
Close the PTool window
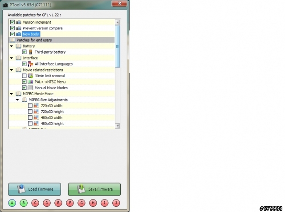[x=119, y=3]
